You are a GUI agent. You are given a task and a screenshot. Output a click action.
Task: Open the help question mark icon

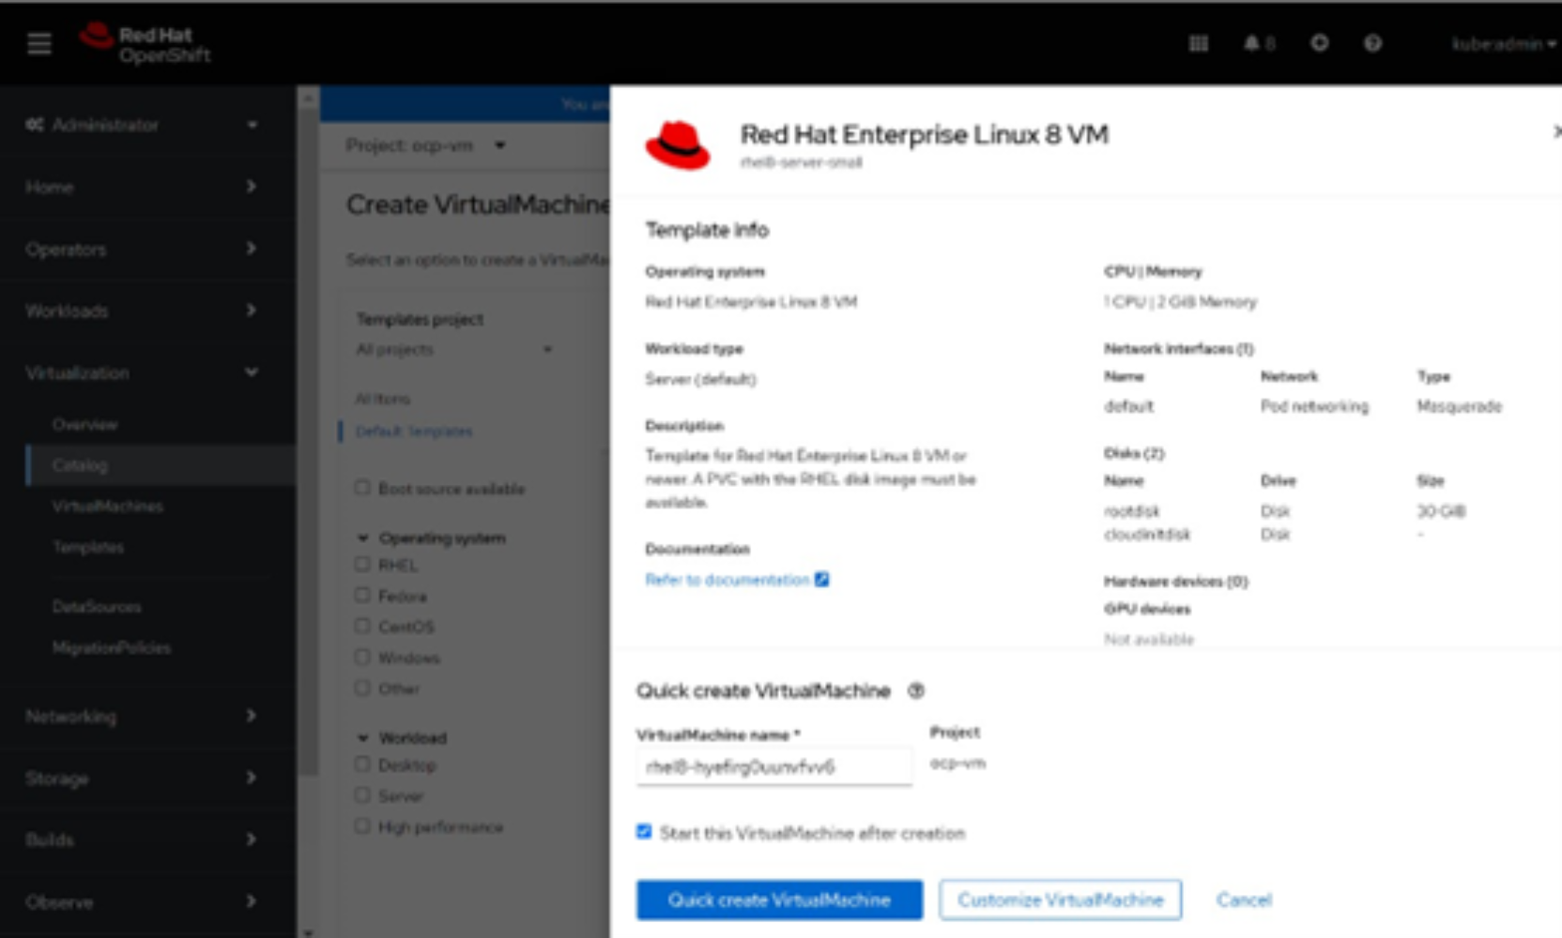[x=1372, y=43]
